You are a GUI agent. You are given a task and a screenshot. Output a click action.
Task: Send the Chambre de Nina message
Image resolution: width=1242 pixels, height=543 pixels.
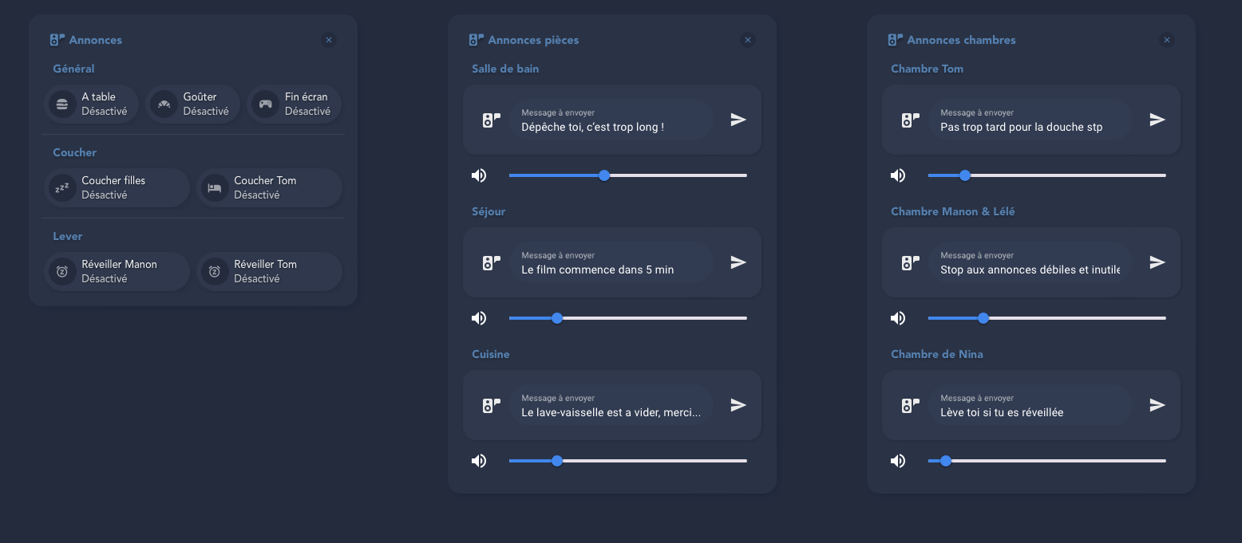pos(1157,405)
